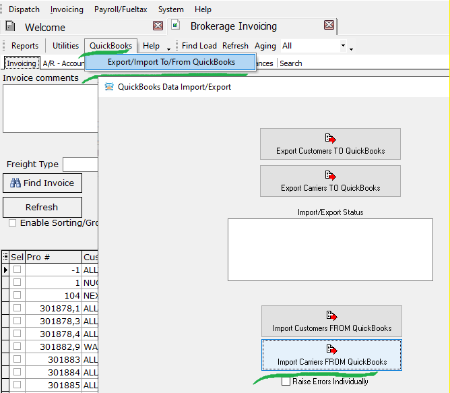450x393 pixels.
Task: Click the Import Carriers FROM QuickBooks icon
Action: pos(330,349)
